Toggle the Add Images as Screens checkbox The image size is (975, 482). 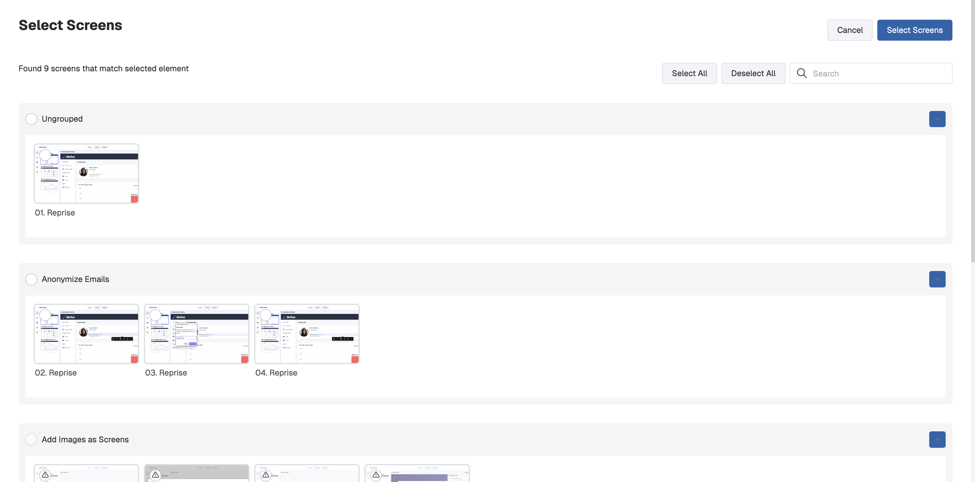pyautogui.click(x=31, y=439)
